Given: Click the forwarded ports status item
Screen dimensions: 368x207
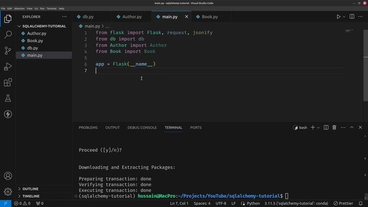Looking at the screenshot, I should click(40, 204).
